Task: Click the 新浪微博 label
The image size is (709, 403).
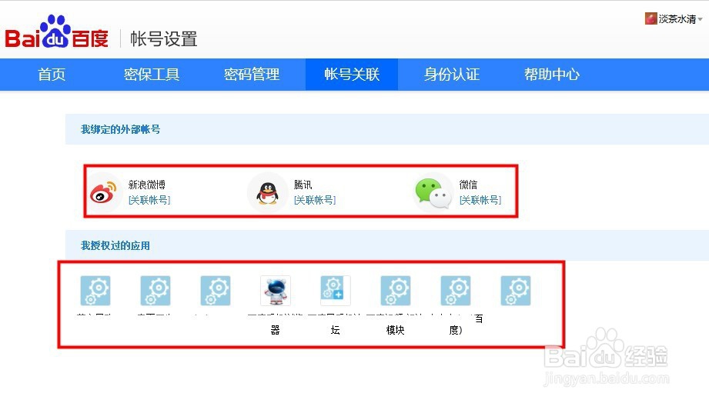Action: pos(147,185)
